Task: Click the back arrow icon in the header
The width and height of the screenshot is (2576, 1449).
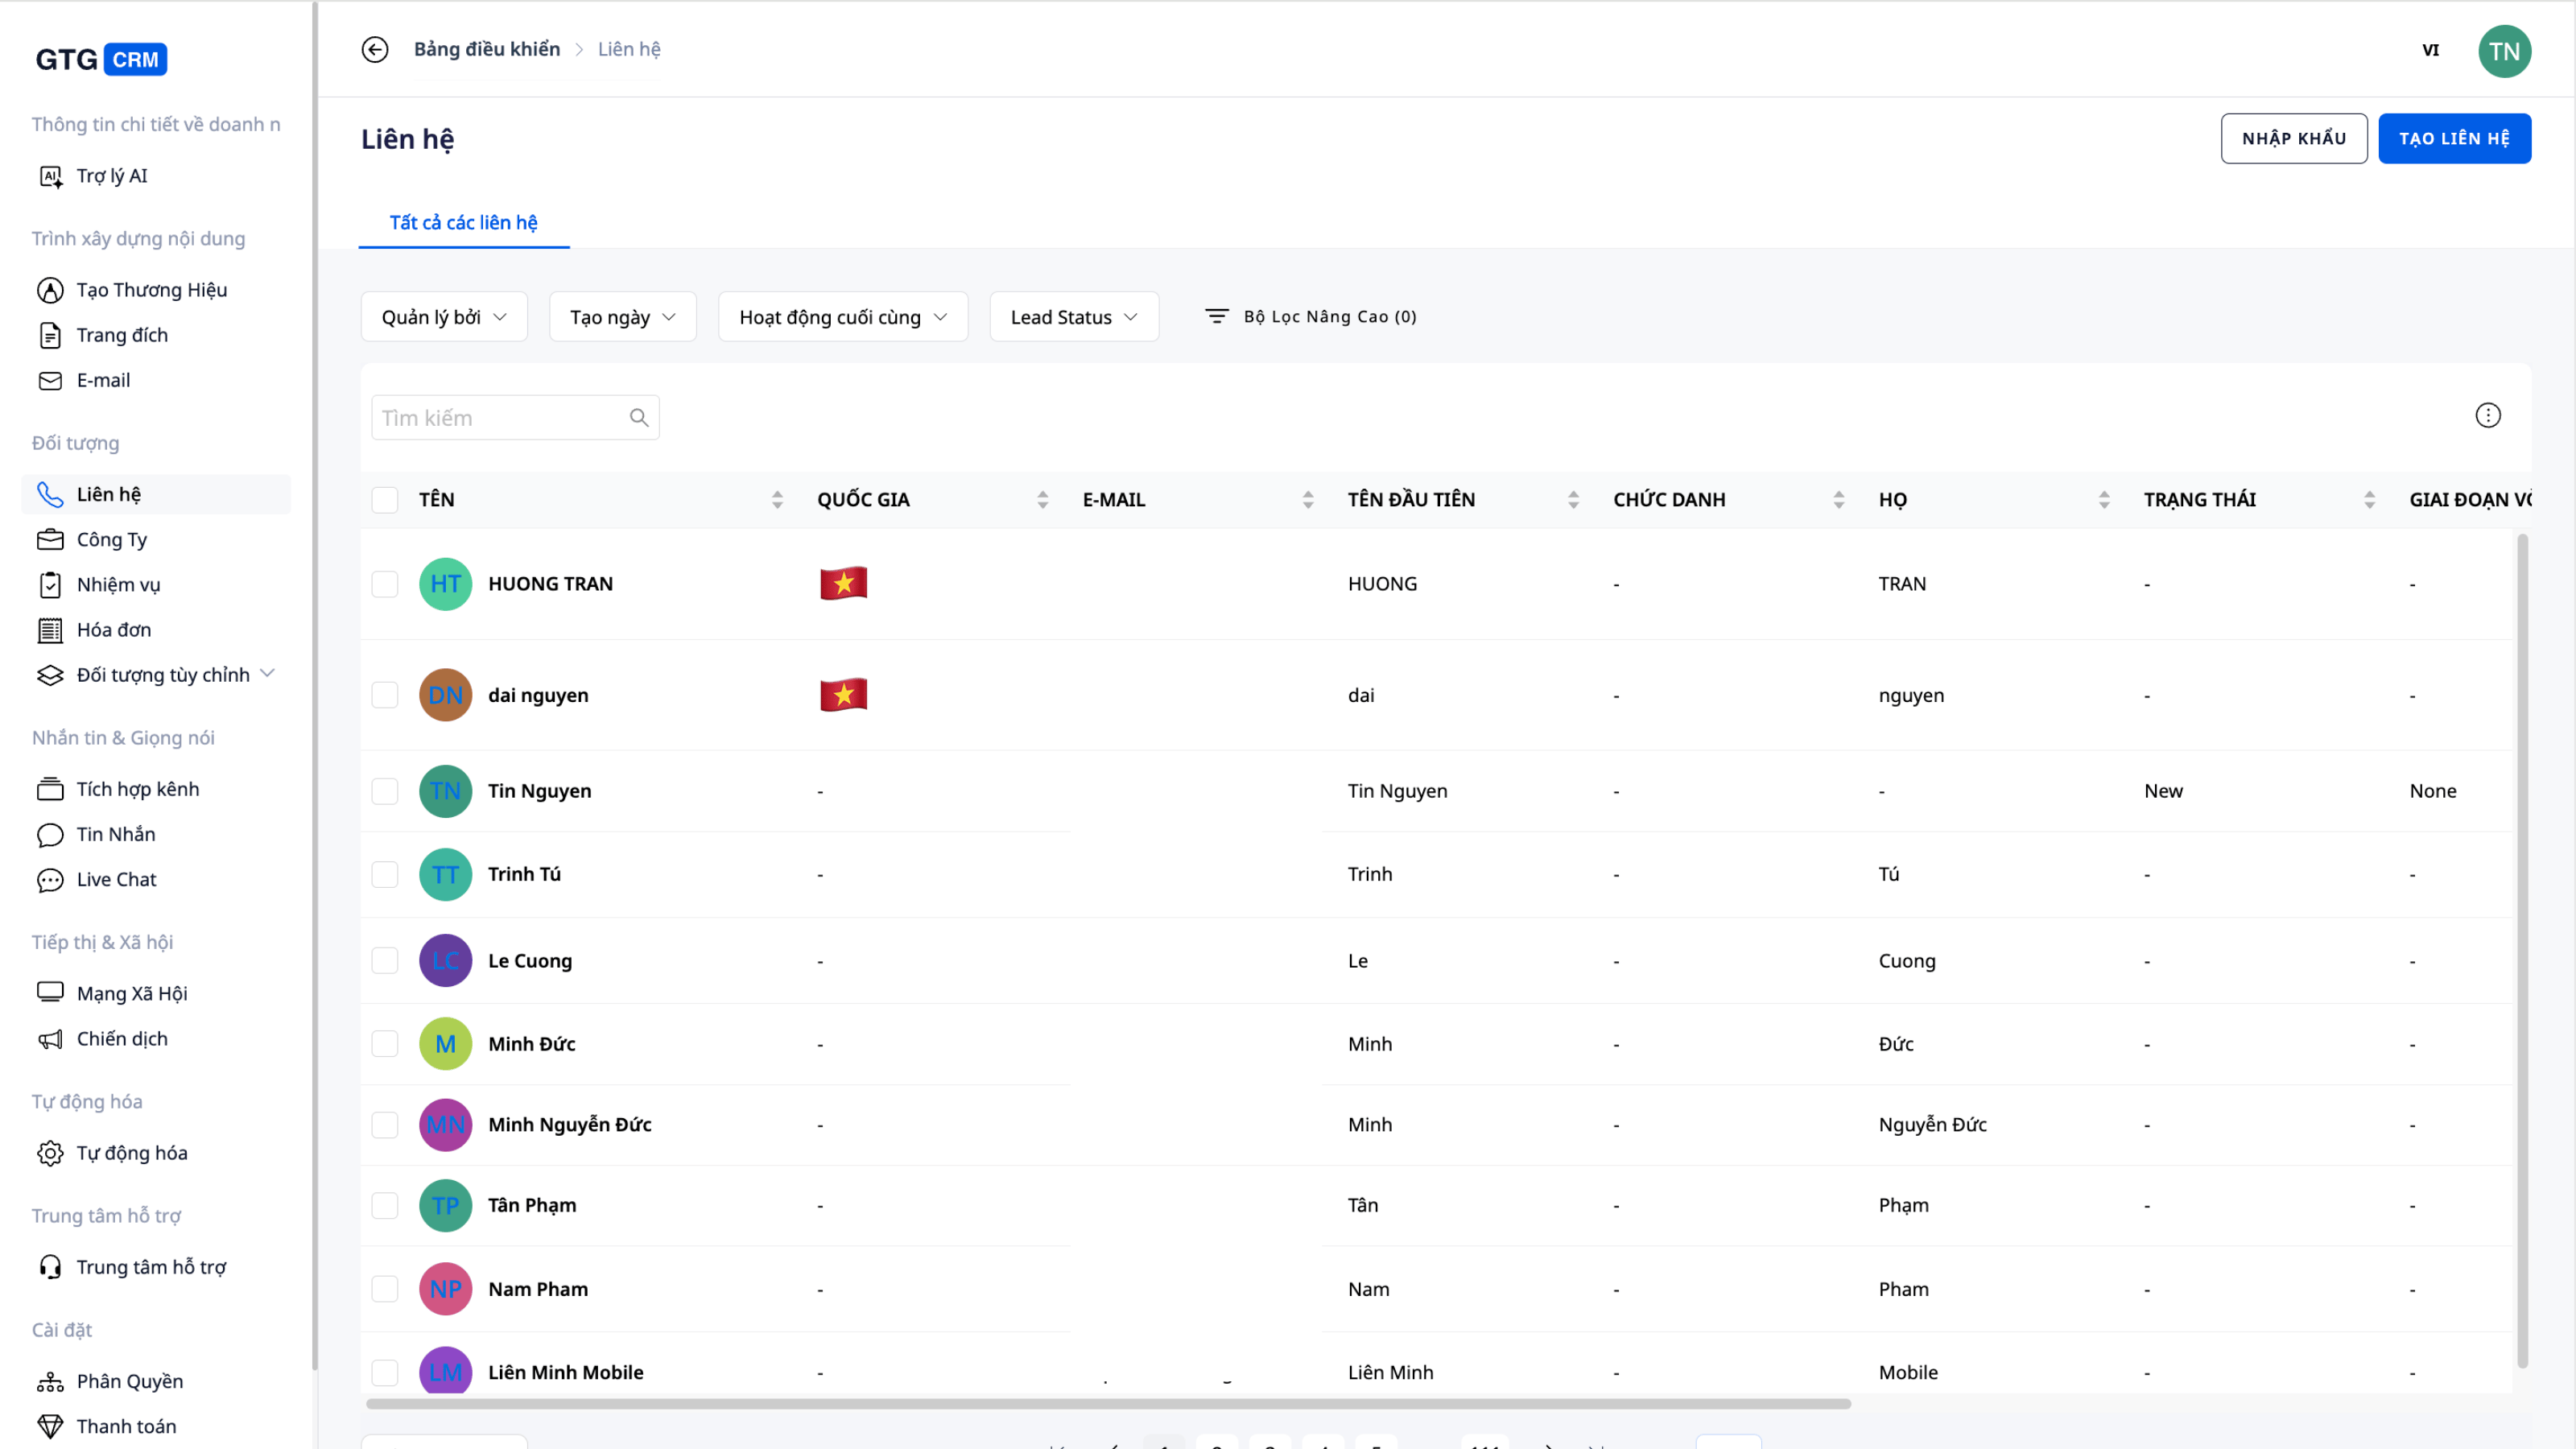Action: pos(375,49)
